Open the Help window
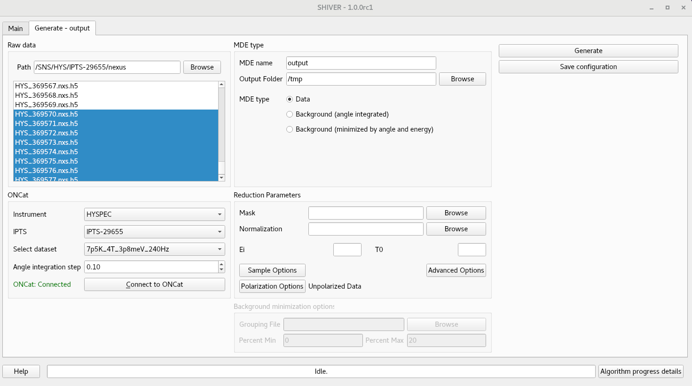Viewport: 692px width, 386px height. (21, 371)
